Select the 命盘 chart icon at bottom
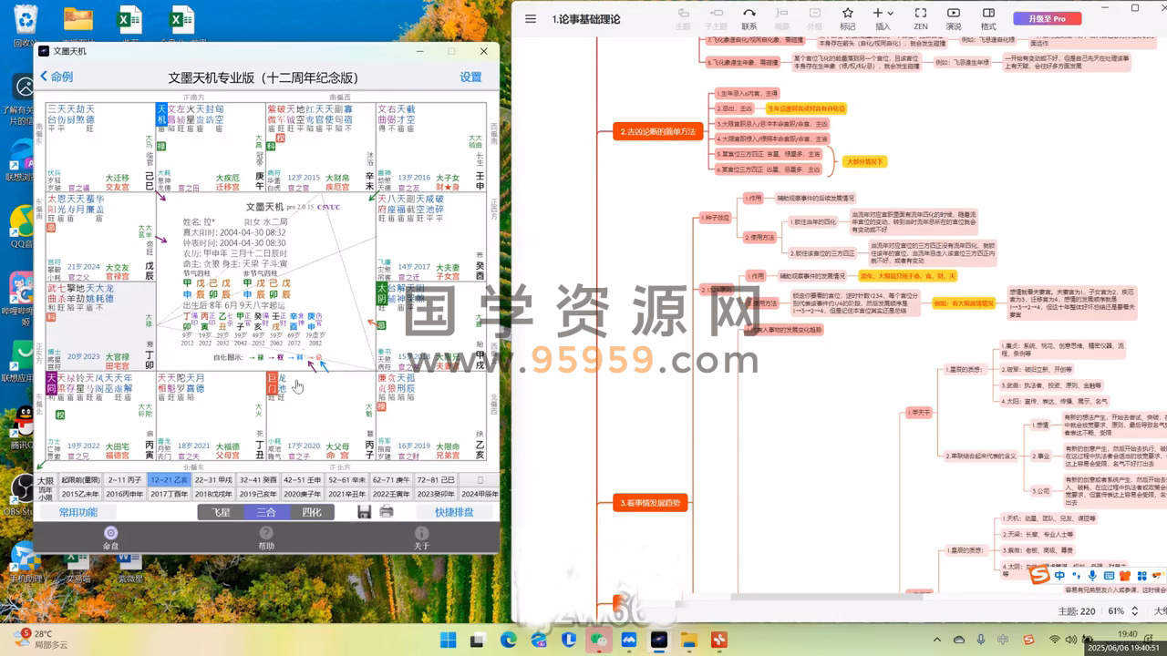The height and width of the screenshot is (656, 1167). pyautogui.click(x=110, y=538)
